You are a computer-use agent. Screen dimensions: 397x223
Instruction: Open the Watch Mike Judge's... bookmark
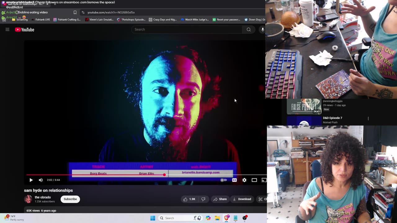[x=195, y=20]
